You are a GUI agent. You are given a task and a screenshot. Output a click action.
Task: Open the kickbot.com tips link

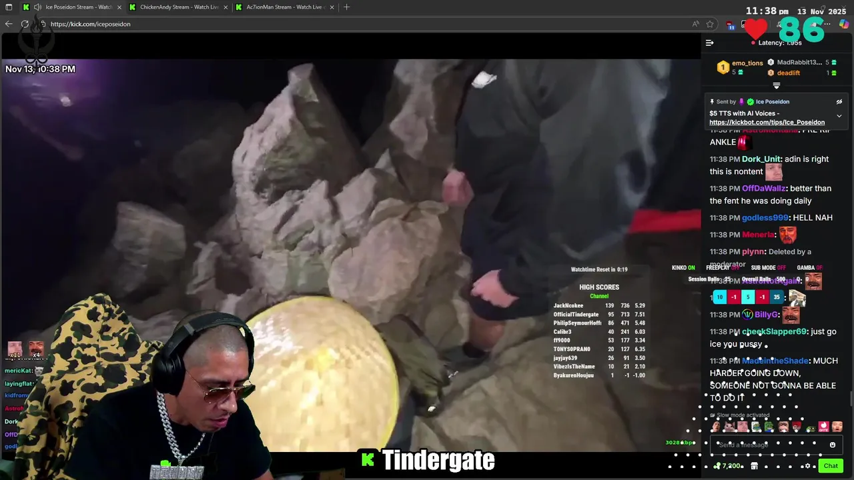click(x=767, y=123)
